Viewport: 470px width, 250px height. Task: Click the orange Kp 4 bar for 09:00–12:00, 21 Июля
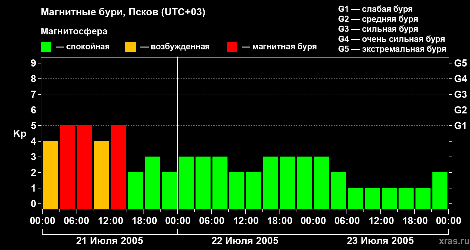(x=102, y=175)
